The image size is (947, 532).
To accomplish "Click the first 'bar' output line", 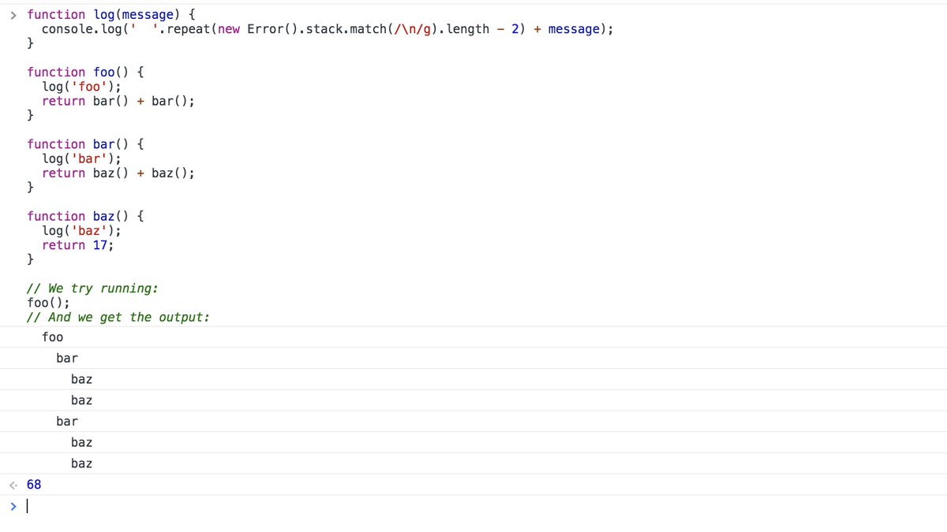I will click(x=66, y=358).
